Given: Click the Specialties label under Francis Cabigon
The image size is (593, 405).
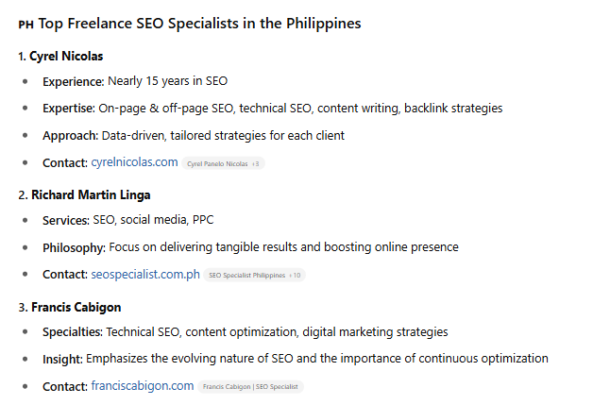Looking at the screenshot, I should 73,332.
